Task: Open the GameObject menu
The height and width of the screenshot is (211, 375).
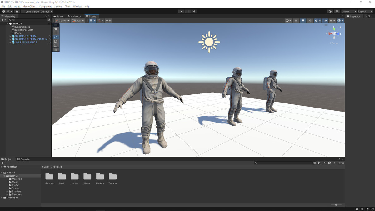Action: [x=30, y=6]
